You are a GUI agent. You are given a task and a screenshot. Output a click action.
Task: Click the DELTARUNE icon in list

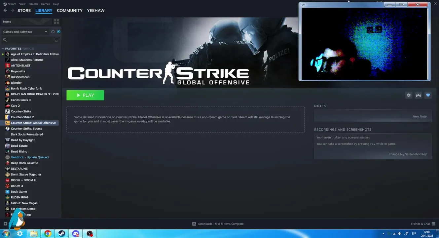tap(8, 169)
